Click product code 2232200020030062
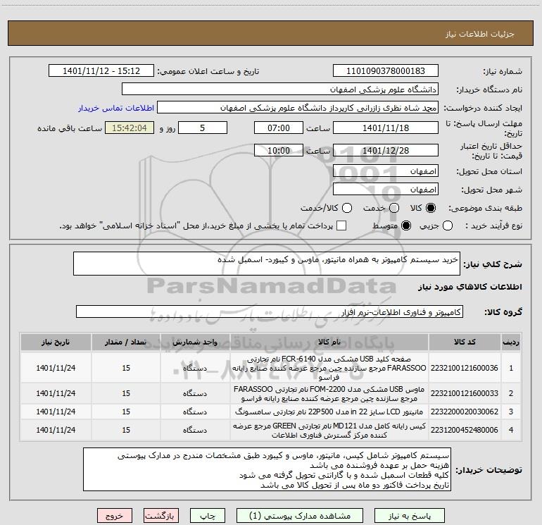542x525 pixels. click(x=465, y=412)
